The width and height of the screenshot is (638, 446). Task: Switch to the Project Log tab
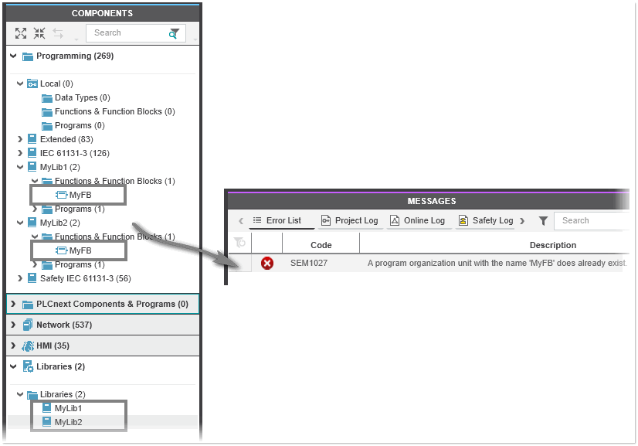pyautogui.click(x=349, y=221)
